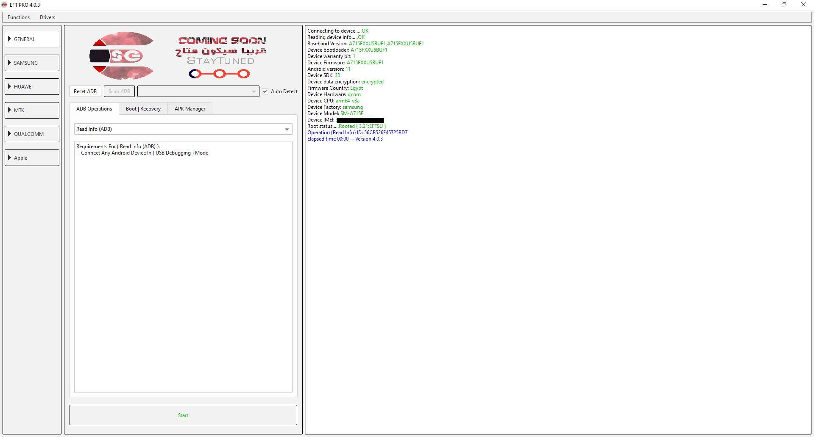Open the Functions menu
The width and height of the screenshot is (814, 437).
point(19,17)
